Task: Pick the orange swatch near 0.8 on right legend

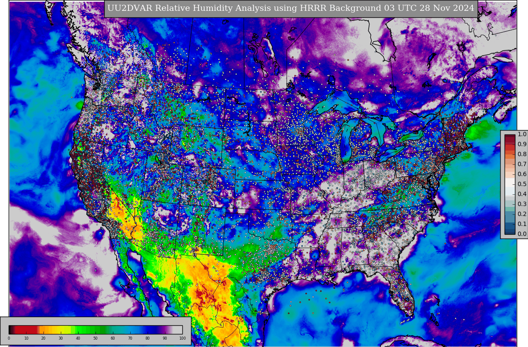Action: 510,157
